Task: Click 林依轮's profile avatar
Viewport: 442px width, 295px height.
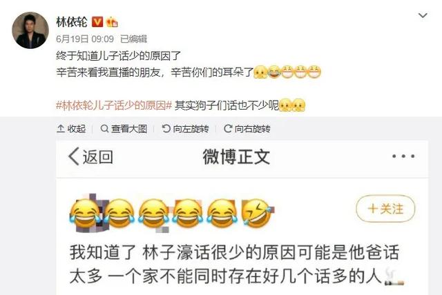Action: pos(30,30)
